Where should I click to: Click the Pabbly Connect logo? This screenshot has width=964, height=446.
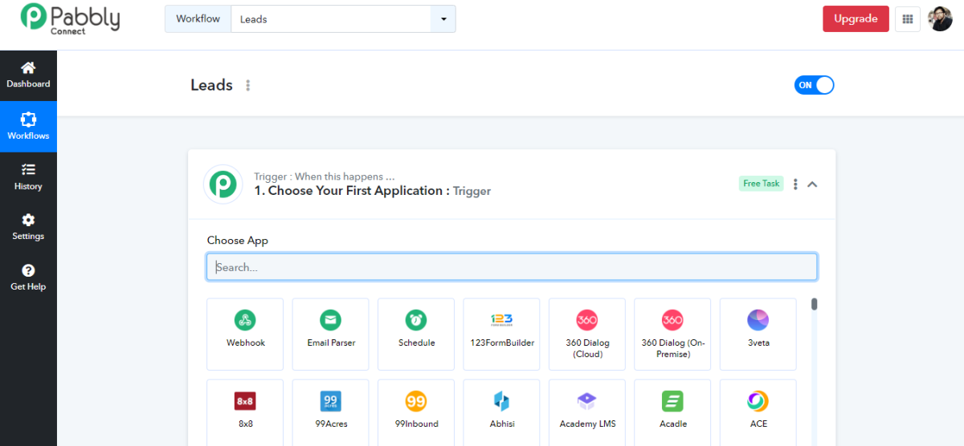pyautogui.click(x=71, y=18)
